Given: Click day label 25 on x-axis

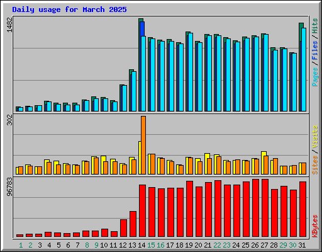Looking at the screenshot, I should pos(245,245).
